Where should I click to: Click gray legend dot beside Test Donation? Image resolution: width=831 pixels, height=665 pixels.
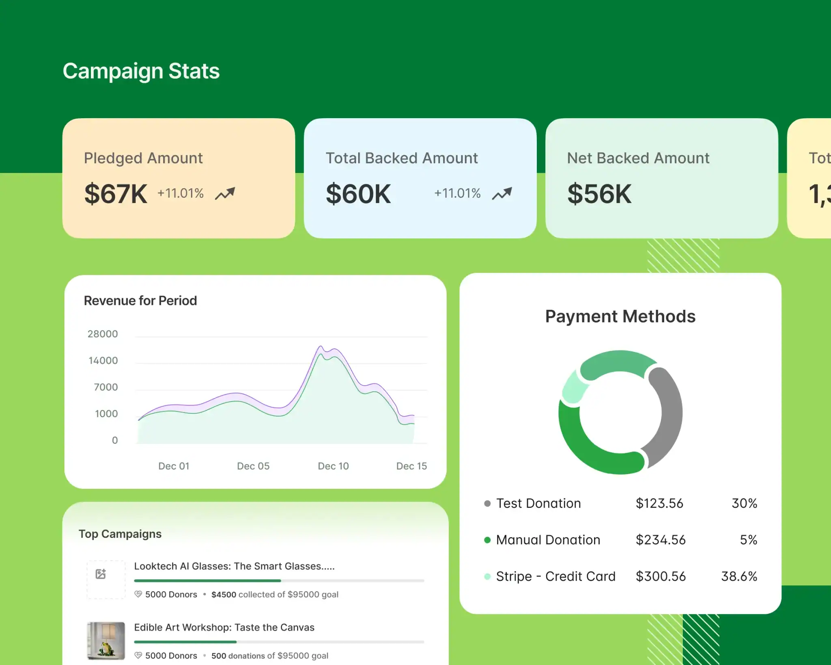(487, 503)
